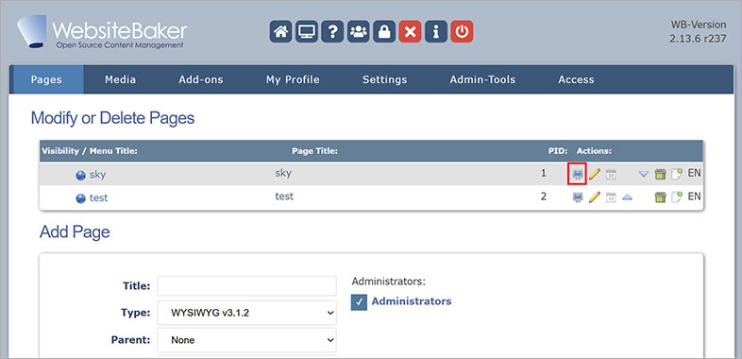
Task: Click the users group icon
Action: (358, 32)
